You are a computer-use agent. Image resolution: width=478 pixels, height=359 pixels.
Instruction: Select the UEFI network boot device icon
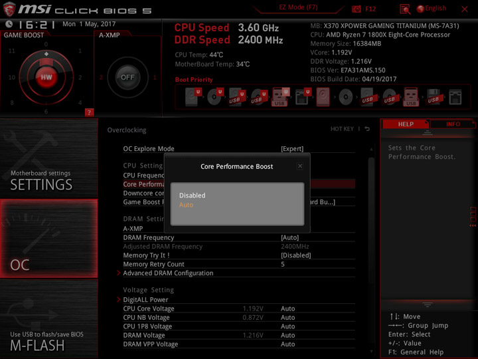pos(303,97)
